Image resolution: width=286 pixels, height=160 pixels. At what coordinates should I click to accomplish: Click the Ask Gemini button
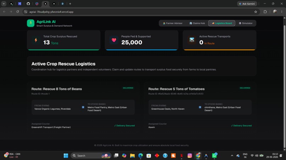247,4
